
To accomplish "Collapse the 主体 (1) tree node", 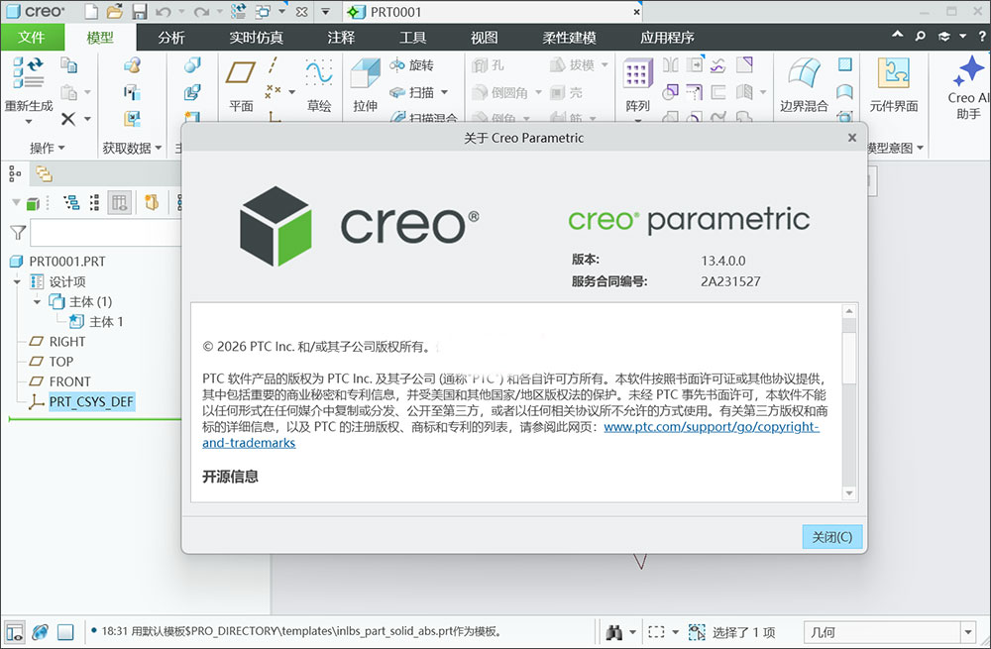I will [37, 302].
